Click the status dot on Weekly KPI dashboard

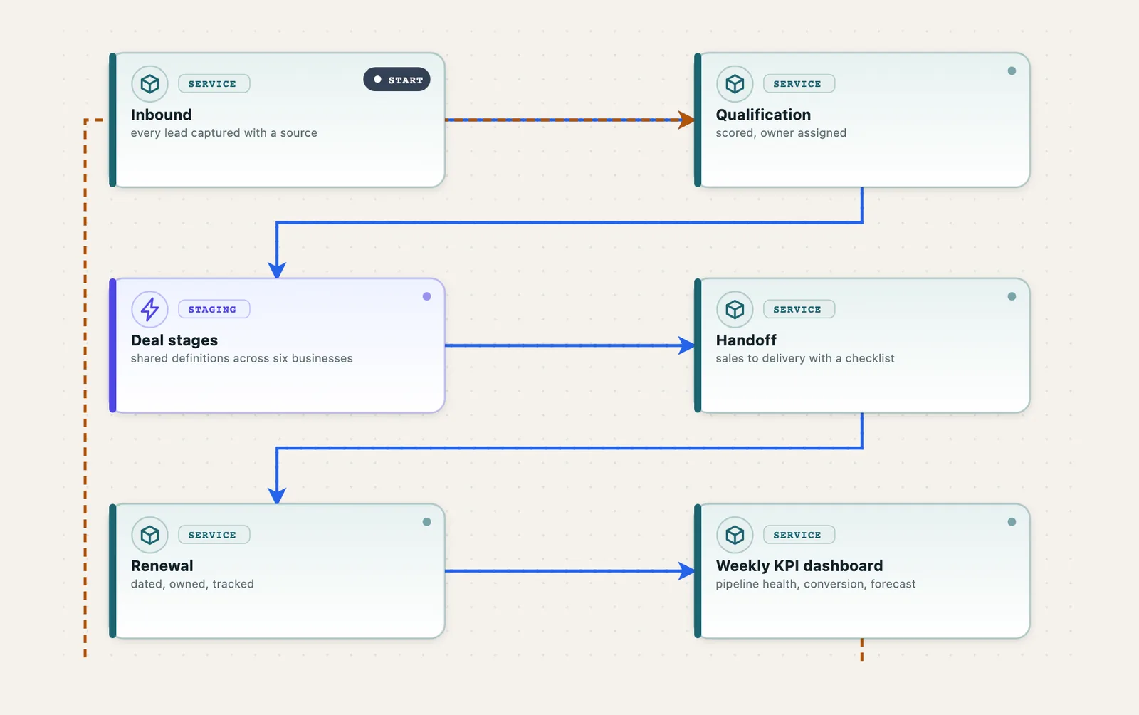[1012, 522]
